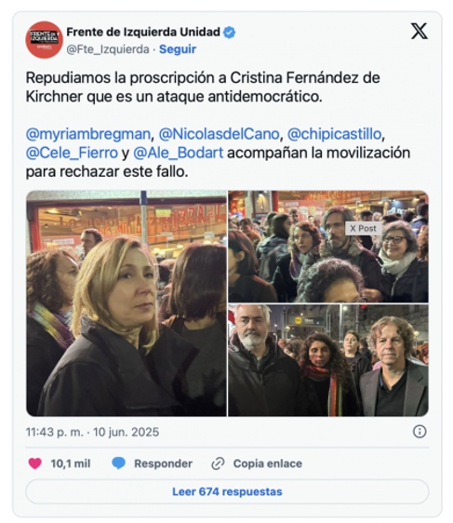The height and width of the screenshot is (523, 453).
Task: Click the Frente de Izquierda profile avatar
Action: tap(44, 40)
